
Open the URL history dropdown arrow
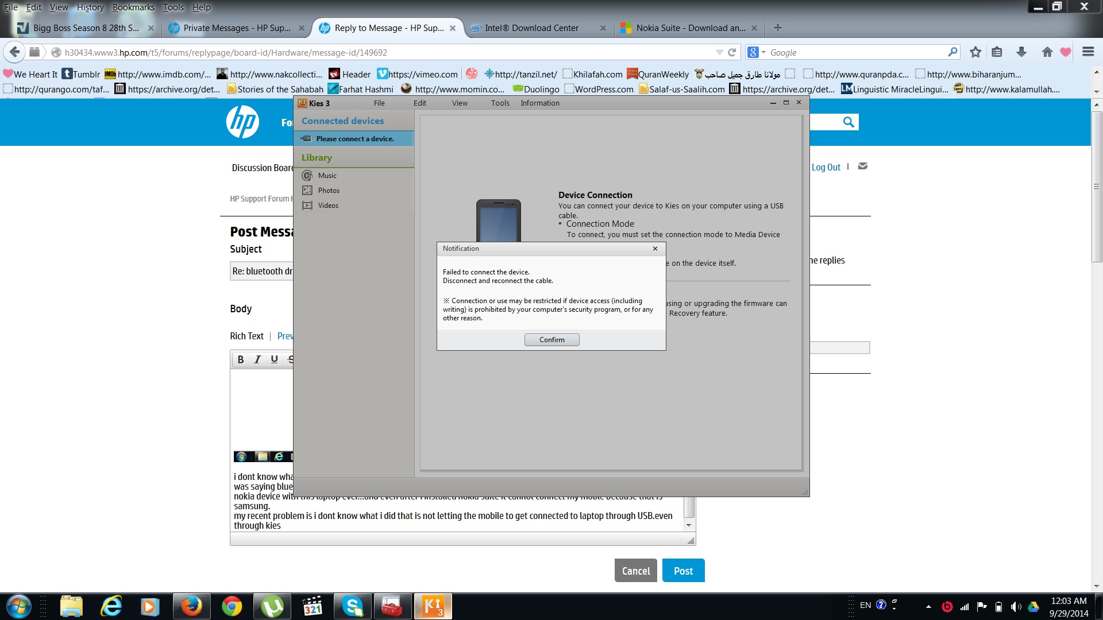pos(719,52)
